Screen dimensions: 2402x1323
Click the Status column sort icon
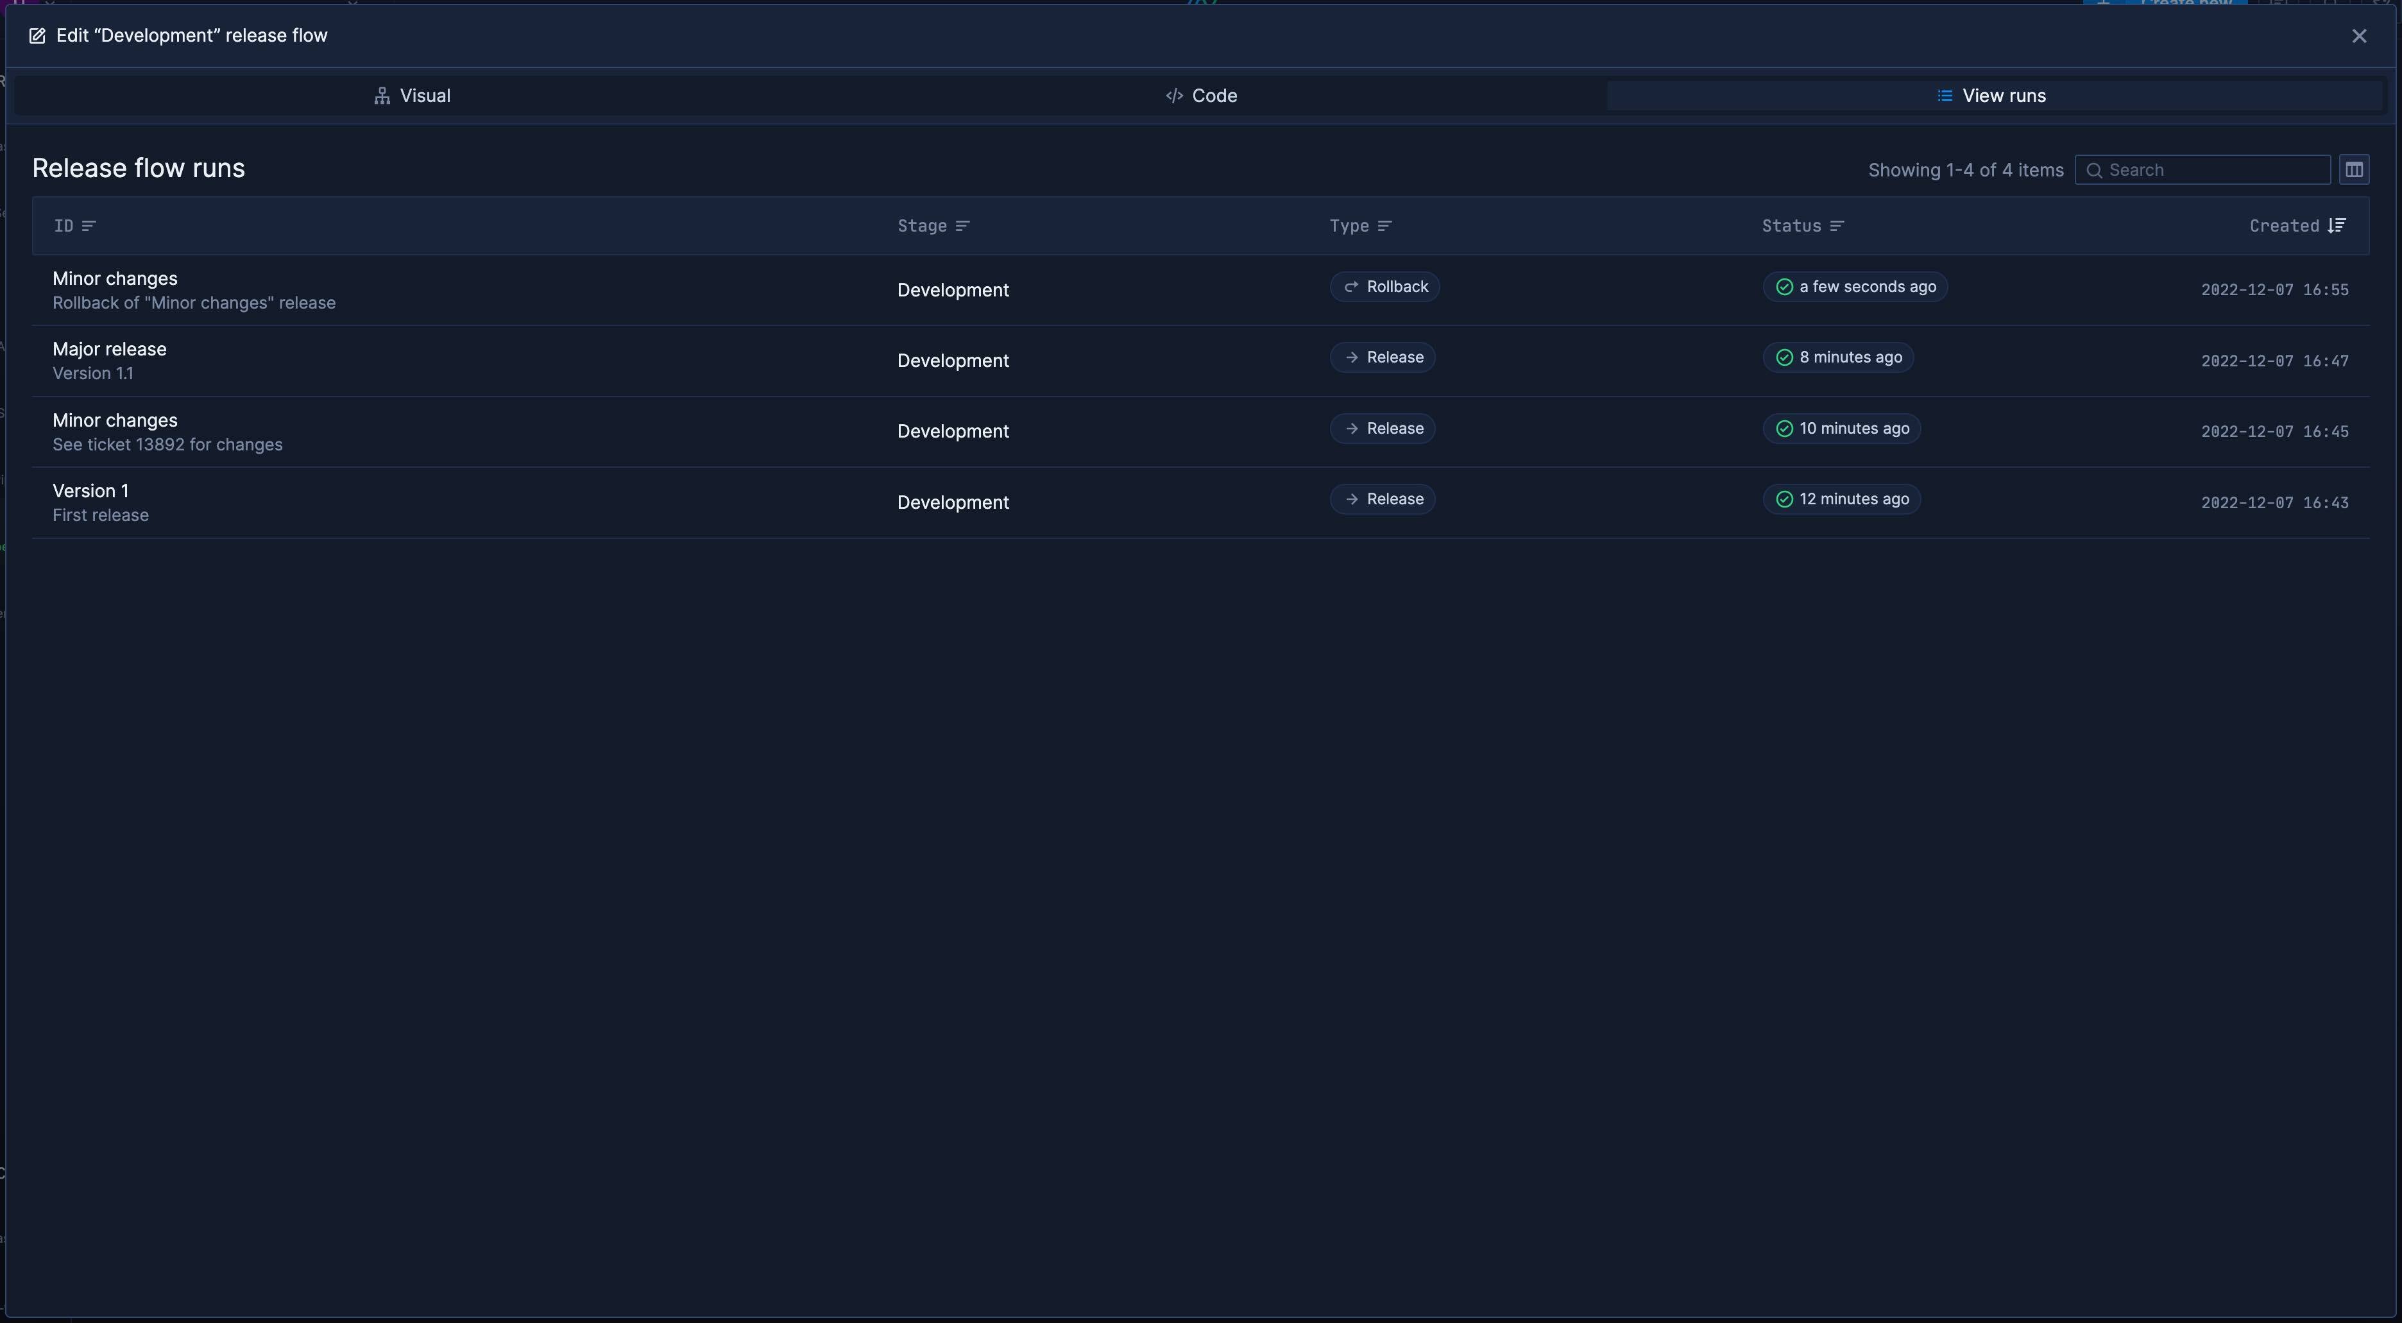[x=1836, y=226]
